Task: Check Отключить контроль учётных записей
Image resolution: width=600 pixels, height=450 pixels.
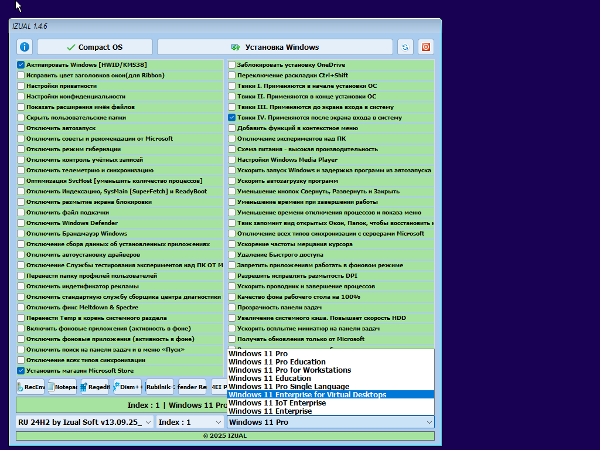Action: (21, 159)
